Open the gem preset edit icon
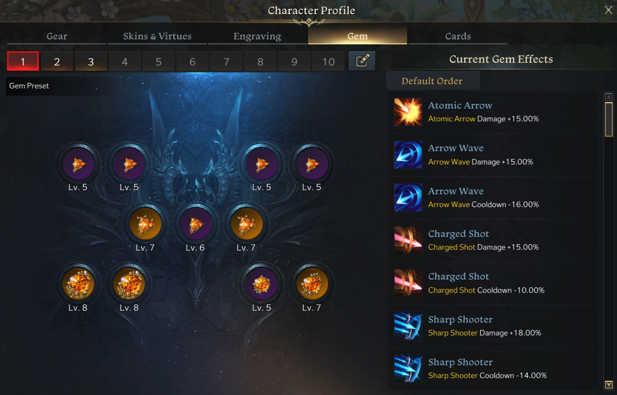 pyautogui.click(x=362, y=61)
